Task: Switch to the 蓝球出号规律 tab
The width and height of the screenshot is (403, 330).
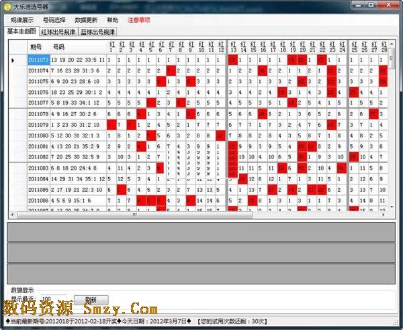Action: [x=97, y=32]
